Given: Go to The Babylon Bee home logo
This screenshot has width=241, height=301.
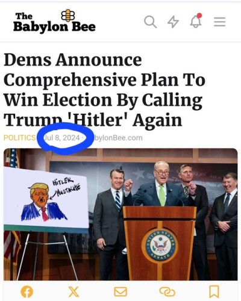Looking at the screenshot, I should point(54,21).
